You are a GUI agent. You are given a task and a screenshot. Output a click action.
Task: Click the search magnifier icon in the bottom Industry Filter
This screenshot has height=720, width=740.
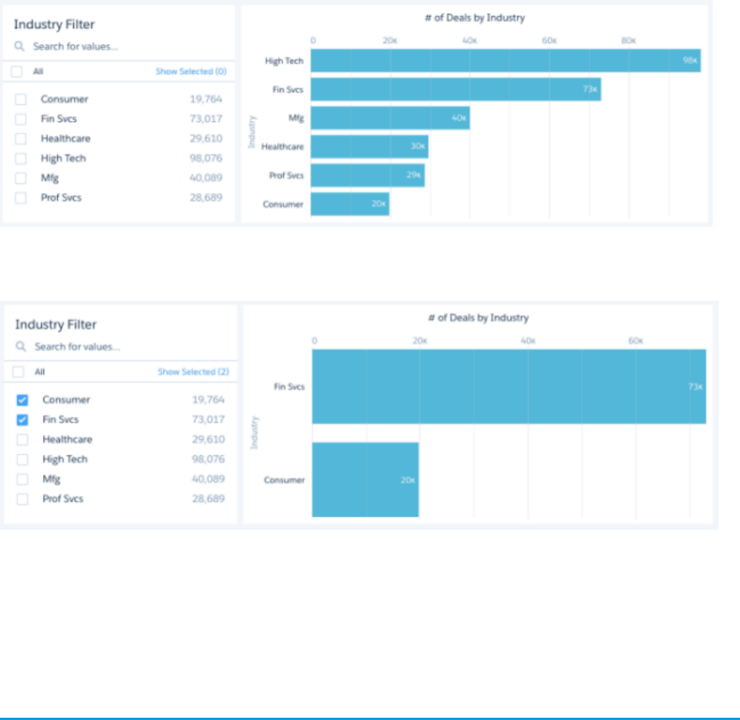point(21,347)
